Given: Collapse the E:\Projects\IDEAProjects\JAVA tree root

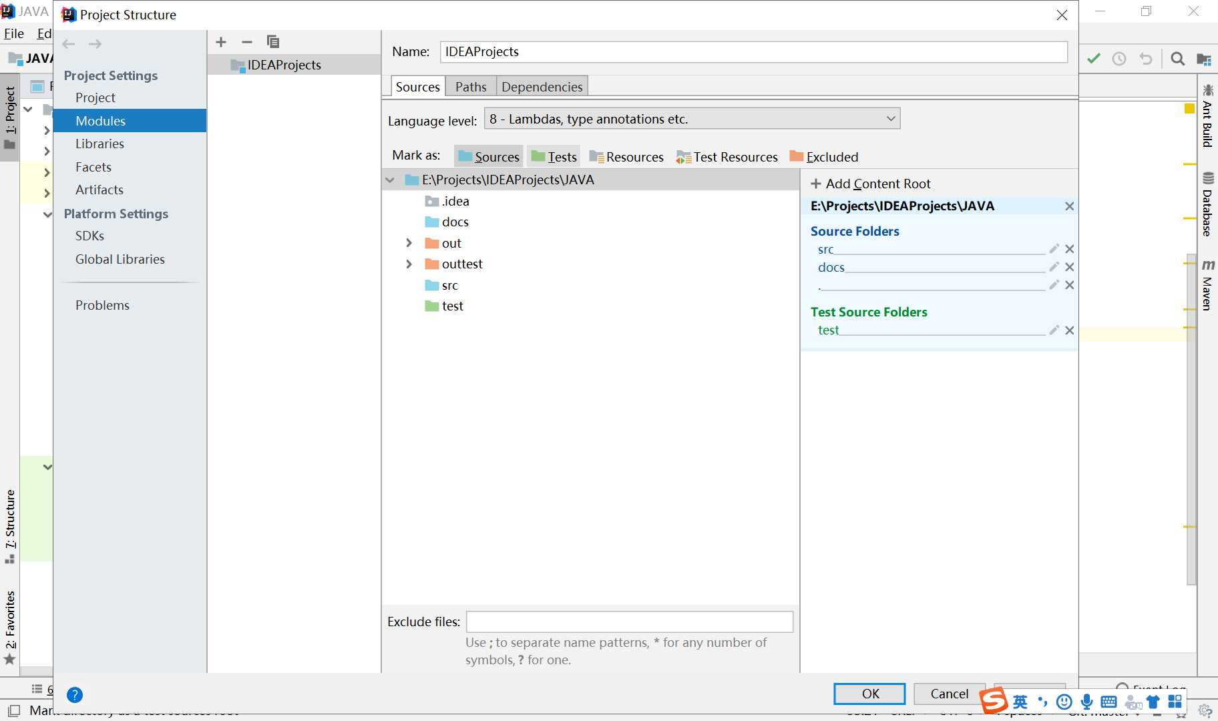Looking at the screenshot, I should click(x=390, y=180).
